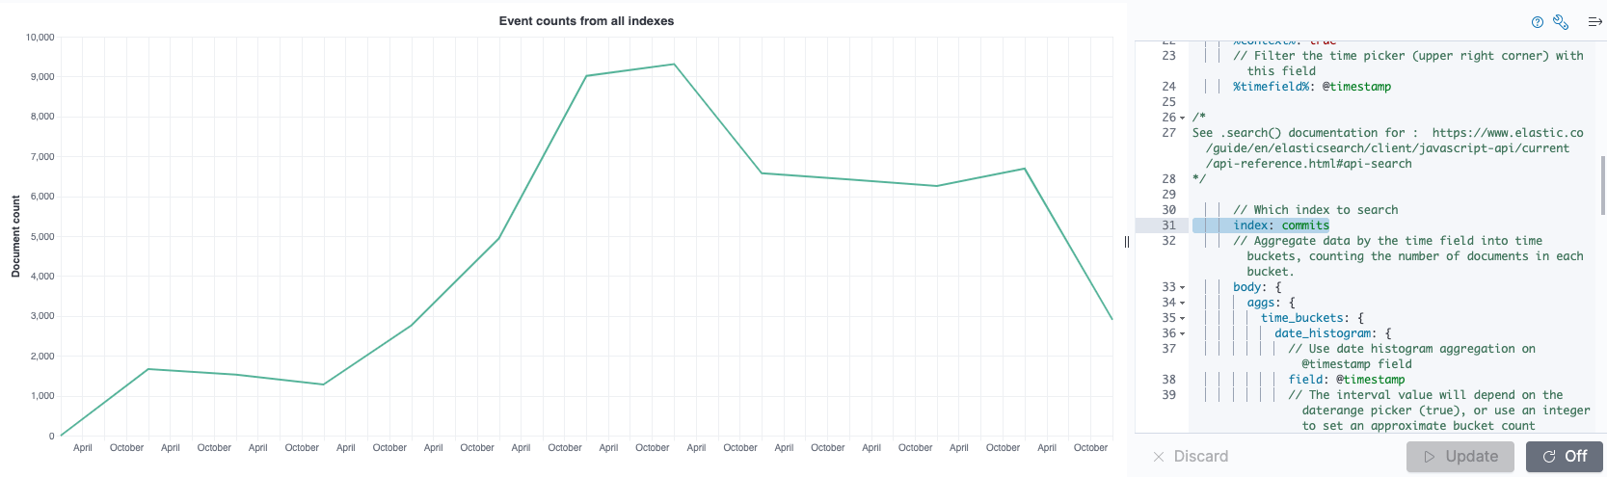This screenshot has height=477, width=1607.
Task: Select line number 38 in the gutter
Action: [x=1168, y=380]
